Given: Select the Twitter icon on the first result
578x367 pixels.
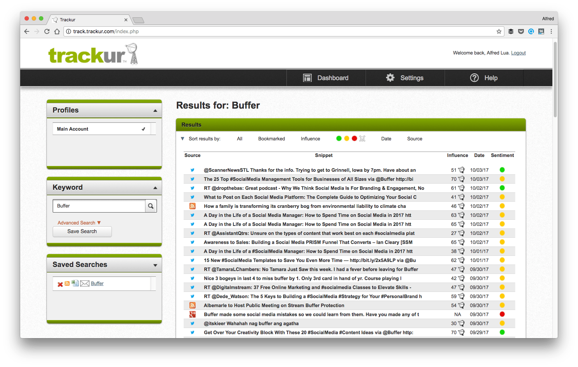Looking at the screenshot, I should pyautogui.click(x=192, y=170).
